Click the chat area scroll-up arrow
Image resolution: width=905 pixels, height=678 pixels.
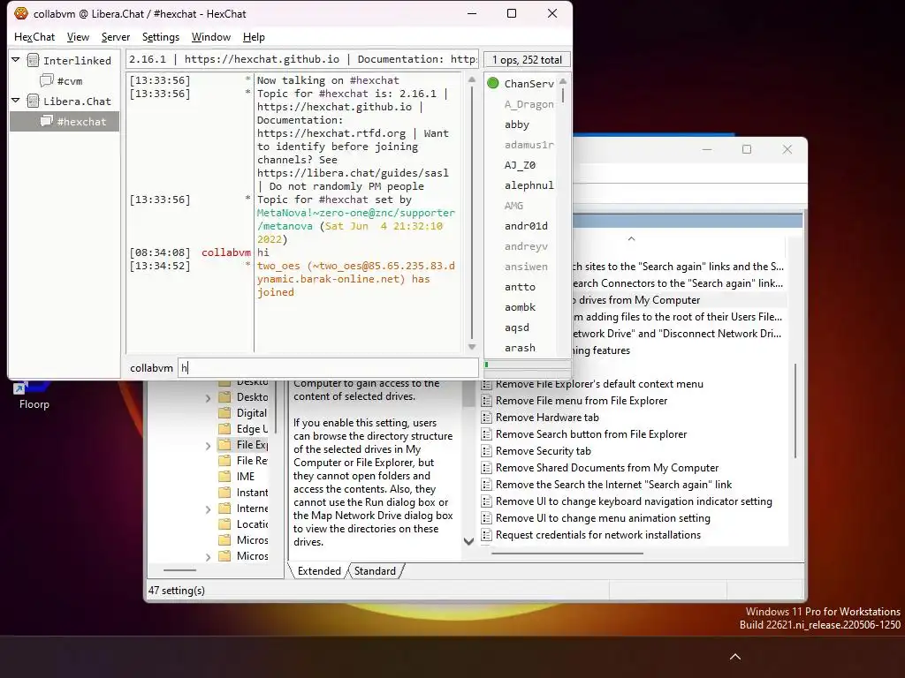point(472,79)
